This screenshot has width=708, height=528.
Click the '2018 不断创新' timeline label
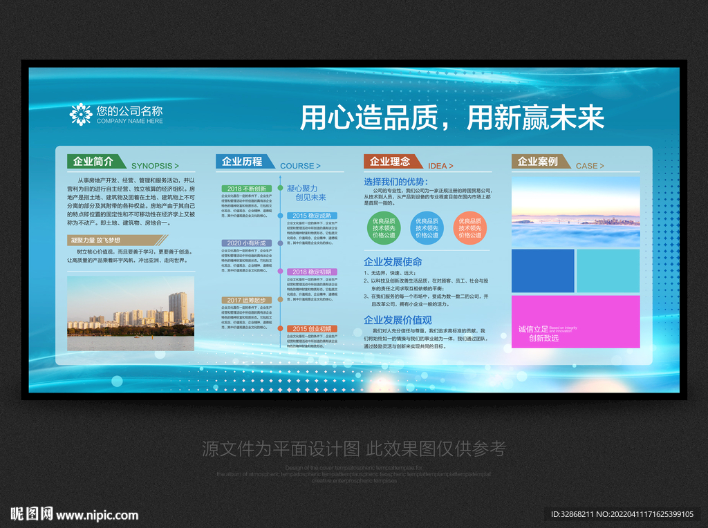coord(247,189)
